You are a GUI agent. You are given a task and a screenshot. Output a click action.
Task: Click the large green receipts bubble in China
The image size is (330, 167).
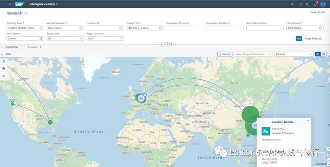[x=250, y=114]
